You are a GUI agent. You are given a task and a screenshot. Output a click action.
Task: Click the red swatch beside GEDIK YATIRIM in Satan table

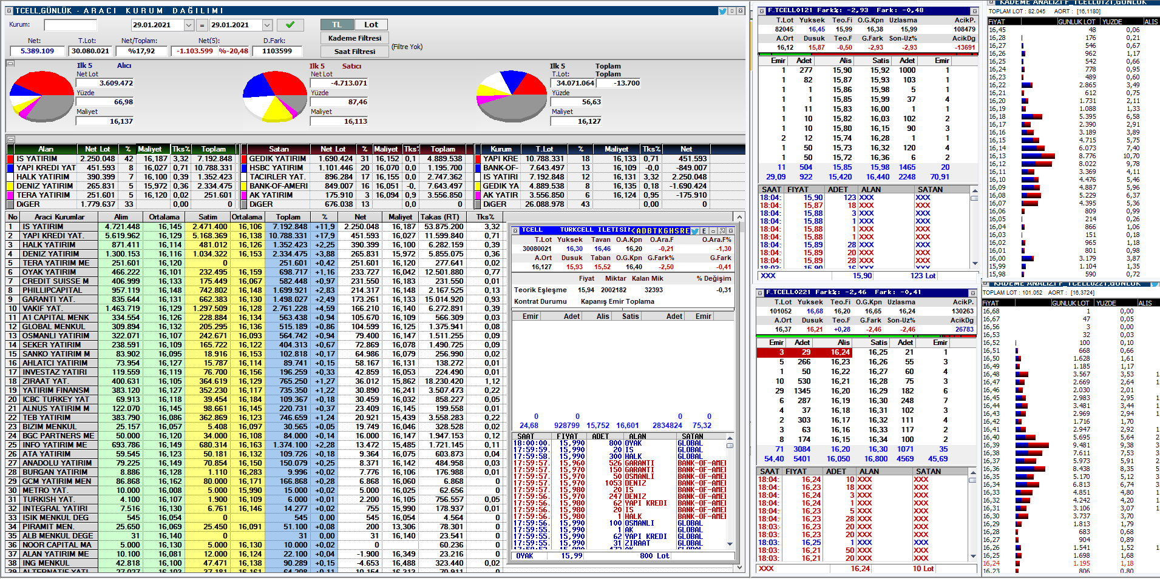click(x=244, y=159)
